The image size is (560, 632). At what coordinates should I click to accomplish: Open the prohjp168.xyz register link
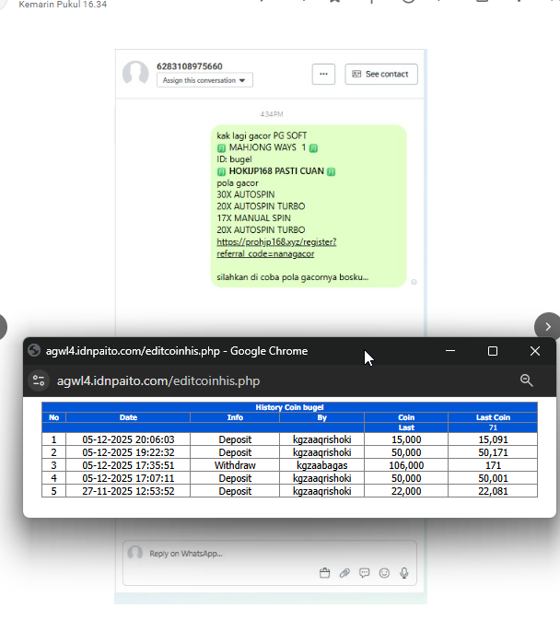pos(276,248)
